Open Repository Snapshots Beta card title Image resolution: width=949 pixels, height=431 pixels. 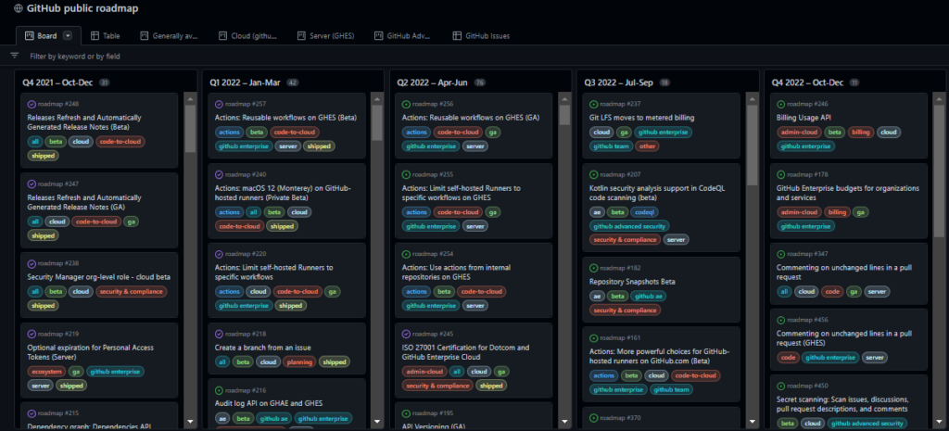tap(632, 282)
